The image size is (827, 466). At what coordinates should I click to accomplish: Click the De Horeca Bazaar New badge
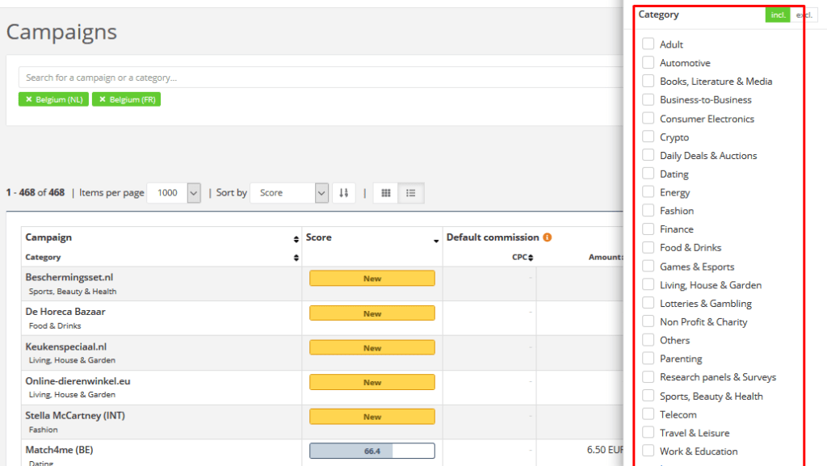(x=372, y=313)
